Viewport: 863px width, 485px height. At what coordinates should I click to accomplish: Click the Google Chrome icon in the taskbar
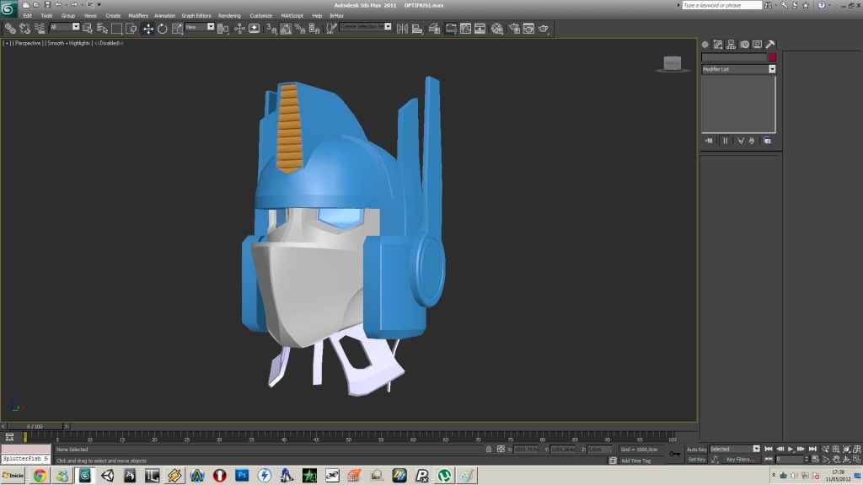[40, 475]
